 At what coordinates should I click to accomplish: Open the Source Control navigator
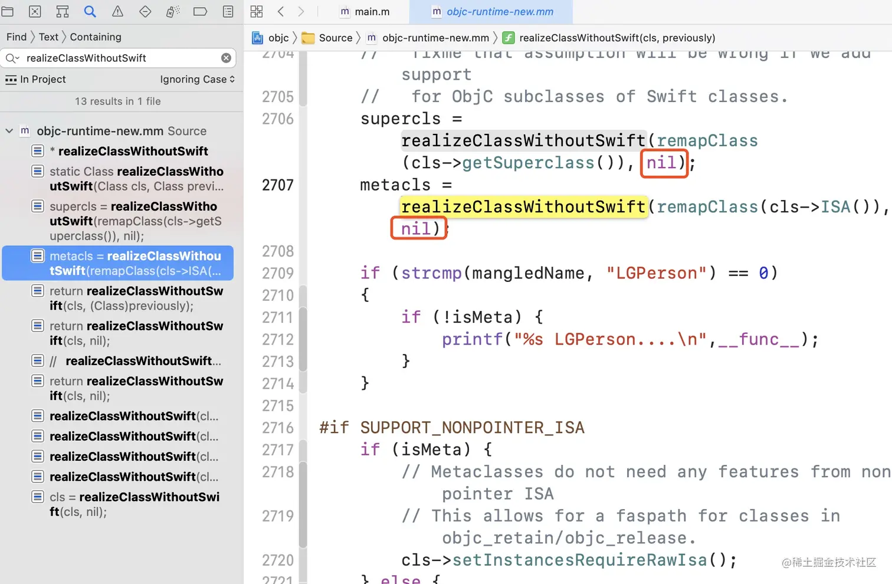(x=35, y=11)
